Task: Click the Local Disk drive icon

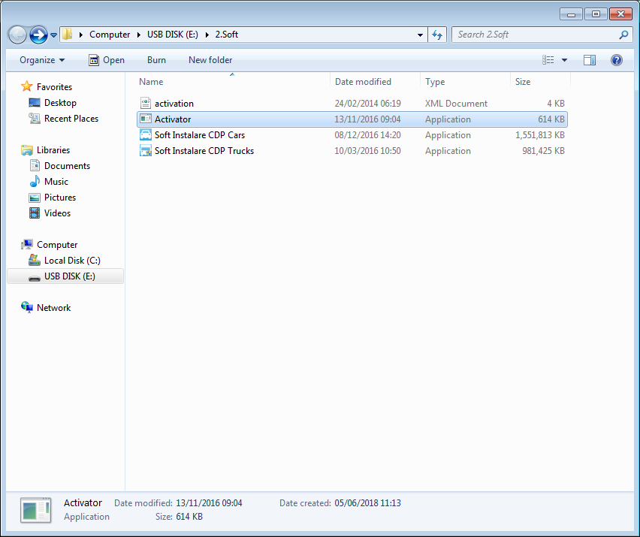Action: 35,260
